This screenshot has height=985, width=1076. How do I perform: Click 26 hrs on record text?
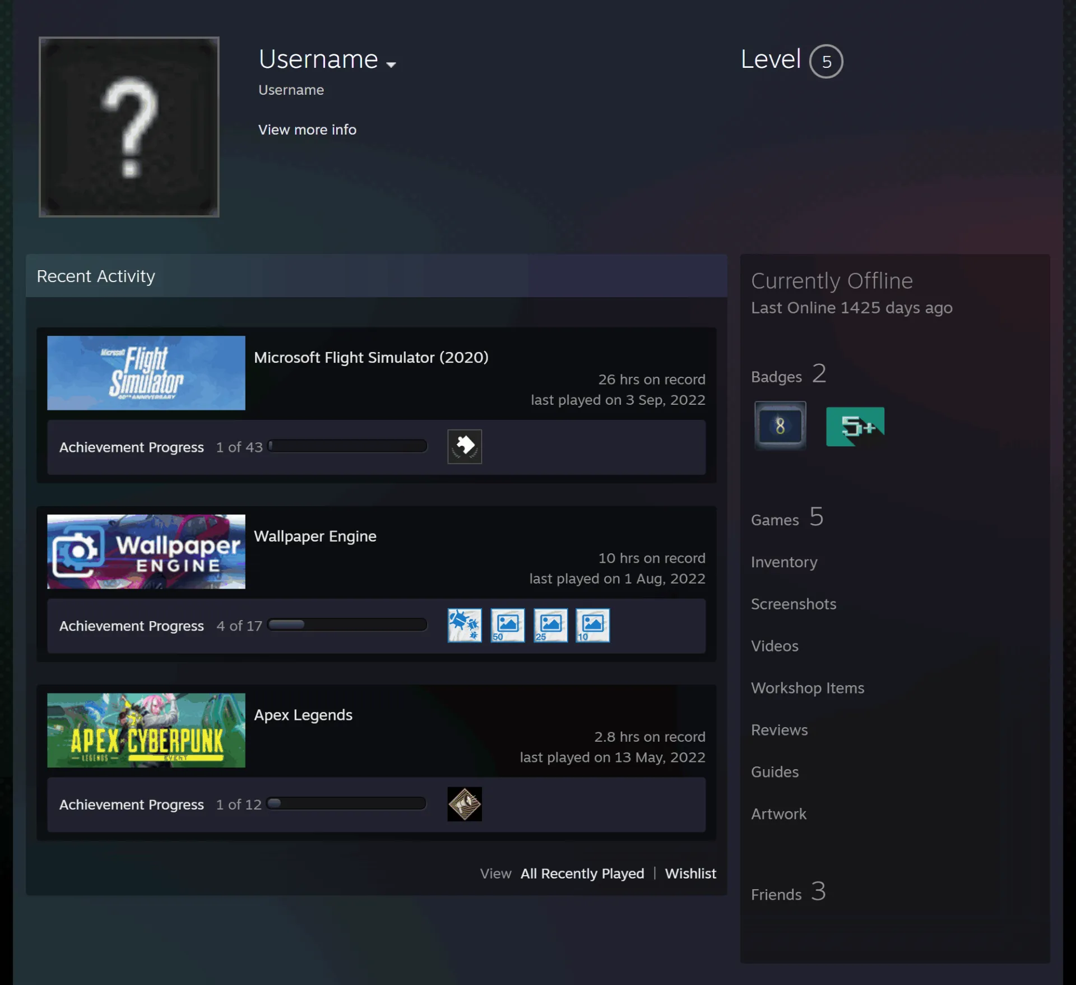point(652,380)
